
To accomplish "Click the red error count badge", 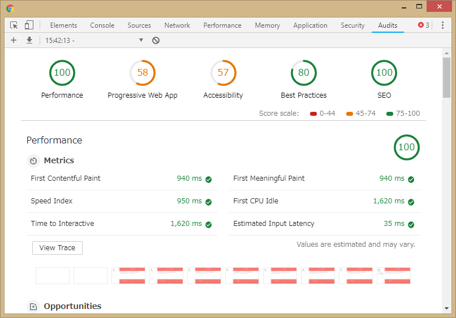I will pos(423,25).
